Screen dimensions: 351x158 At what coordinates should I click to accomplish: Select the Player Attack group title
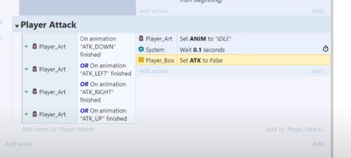(x=48, y=25)
